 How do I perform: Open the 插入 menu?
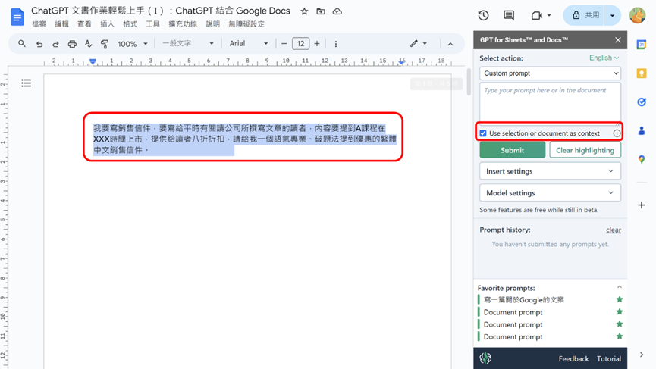coord(107,24)
